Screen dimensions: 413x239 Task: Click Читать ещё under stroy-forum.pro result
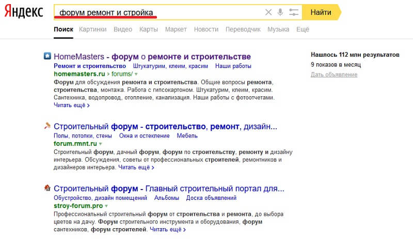click(168, 229)
